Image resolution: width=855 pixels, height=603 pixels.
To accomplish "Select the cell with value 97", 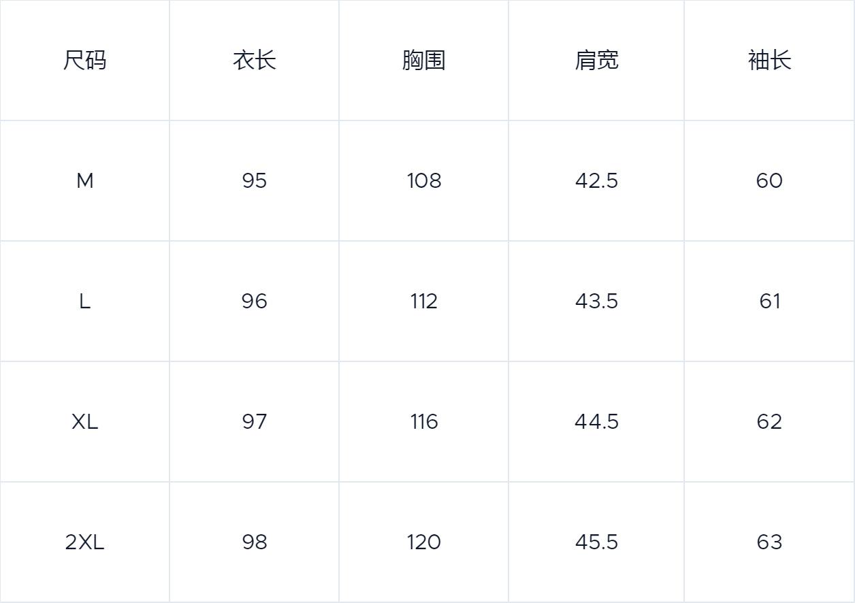I will pyautogui.click(x=254, y=422).
